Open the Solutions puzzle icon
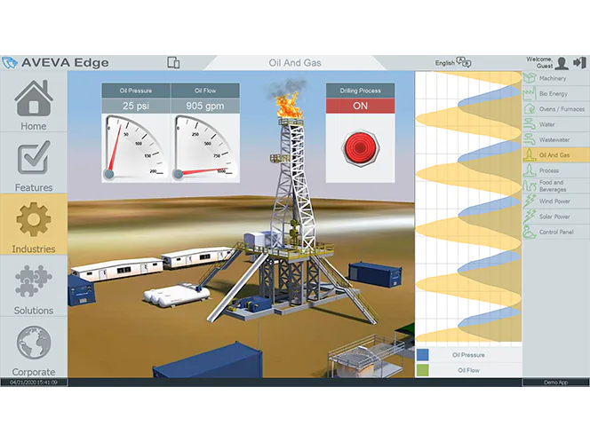 pos(34,280)
